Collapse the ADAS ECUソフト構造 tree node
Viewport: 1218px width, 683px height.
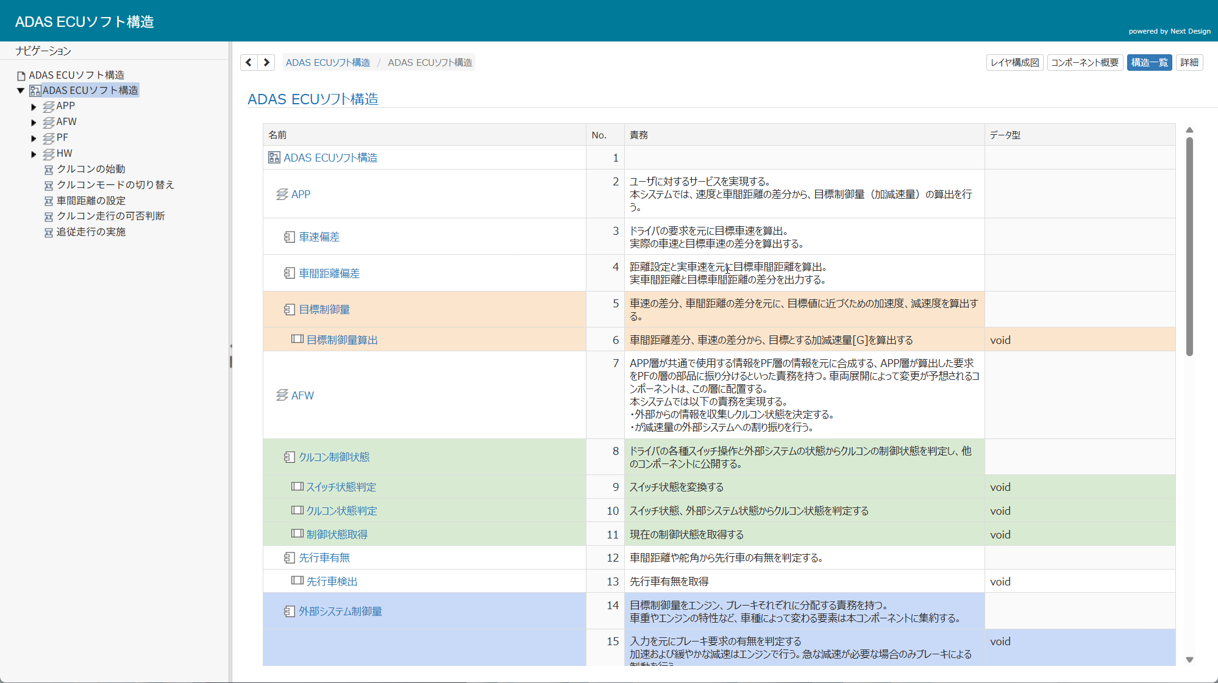click(20, 91)
